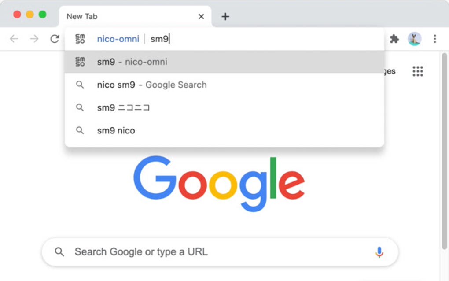
Task: Open a new tab with plus button
Action: 225,17
